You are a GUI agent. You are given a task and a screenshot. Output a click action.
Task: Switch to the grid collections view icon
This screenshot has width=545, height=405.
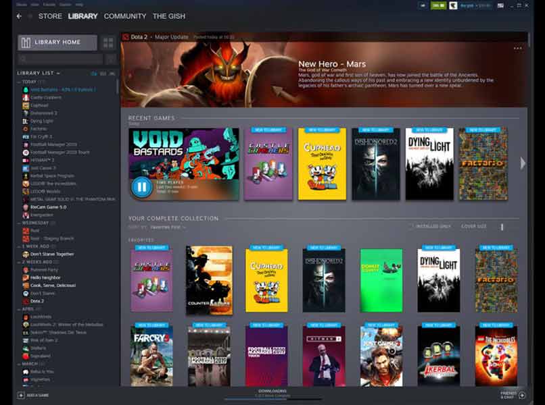pyautogui.click(x=108, y=43)
